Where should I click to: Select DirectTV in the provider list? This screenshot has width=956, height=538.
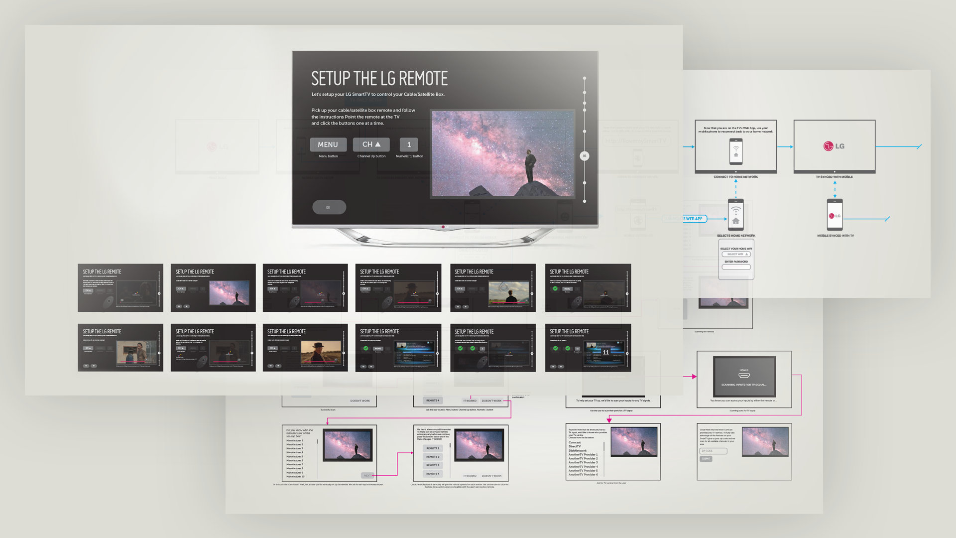click(x=575, y=446)
